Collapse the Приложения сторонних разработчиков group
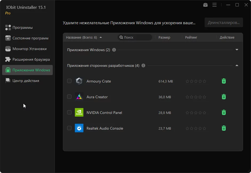This screenshot has height=173, width=251. pos(237,65)
